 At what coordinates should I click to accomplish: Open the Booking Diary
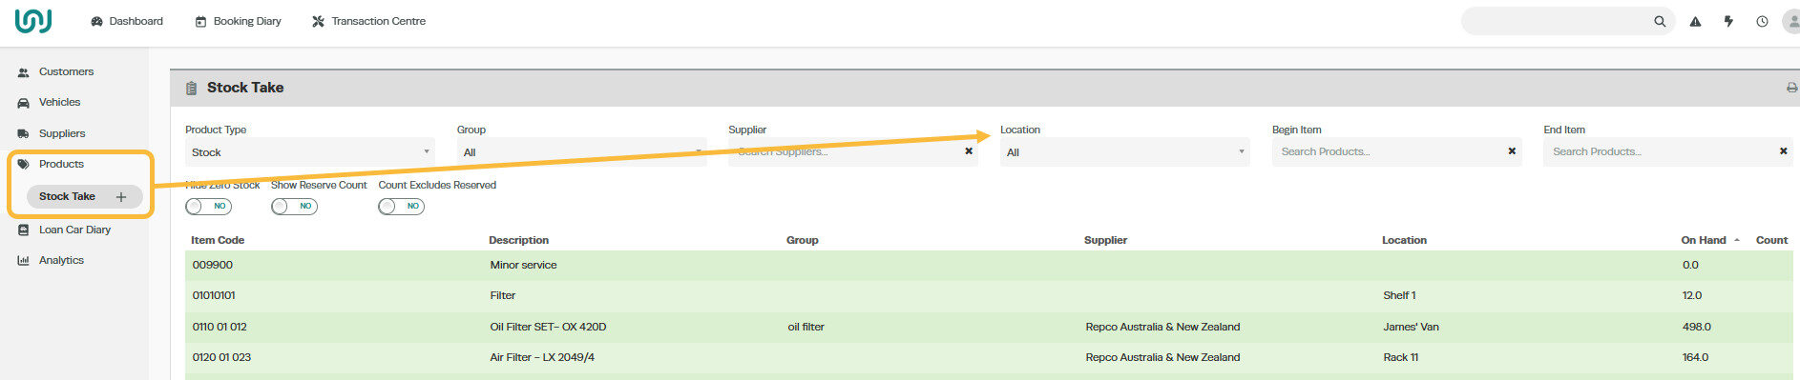[239, 21]
